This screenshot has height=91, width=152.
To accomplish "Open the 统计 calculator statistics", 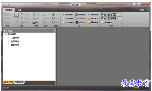I will (36, 22).
